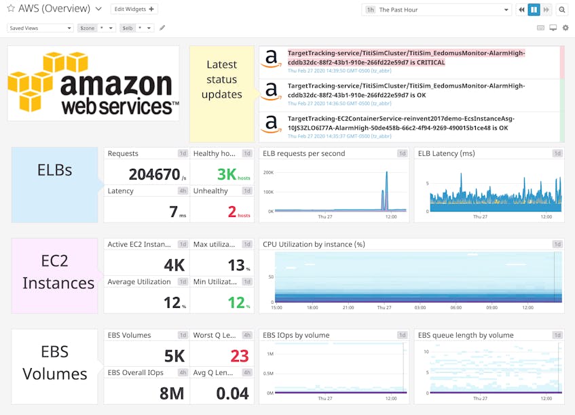Open the TitiSim_EedomusMonitor 'is OK' event

[x=407, y=90]
